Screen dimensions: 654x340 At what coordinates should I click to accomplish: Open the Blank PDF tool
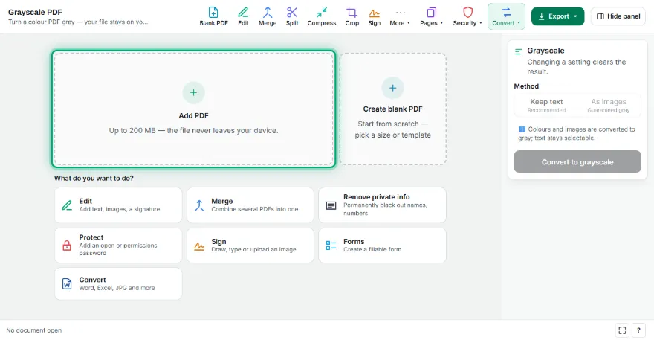[213, 16]
